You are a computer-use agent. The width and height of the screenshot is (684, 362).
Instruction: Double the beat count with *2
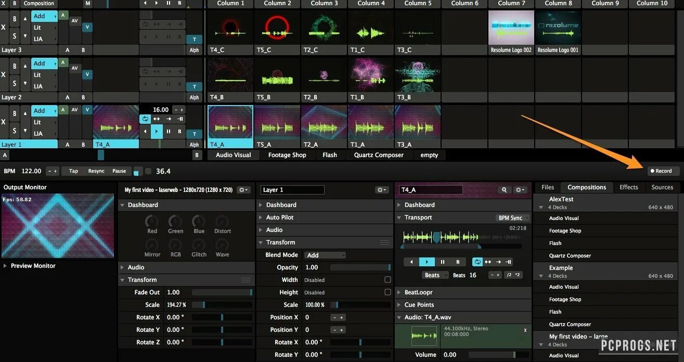click(x=518, y=275)
